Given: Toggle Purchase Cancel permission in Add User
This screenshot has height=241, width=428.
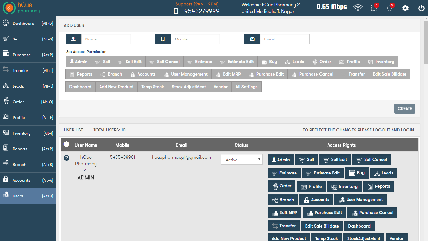Looking at the screenshot, I should tap(312, 74).
